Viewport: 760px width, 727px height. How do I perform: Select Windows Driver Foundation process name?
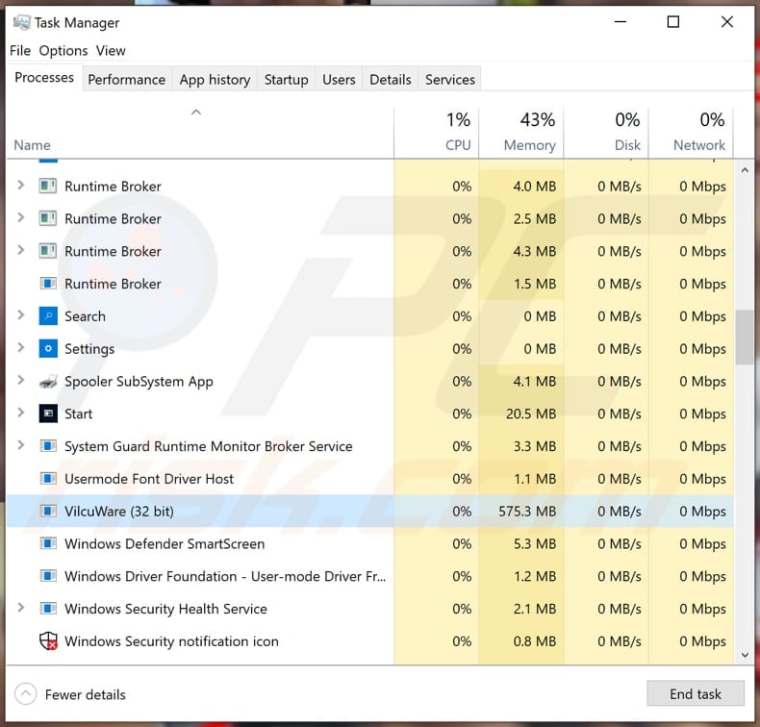[225, 576]
